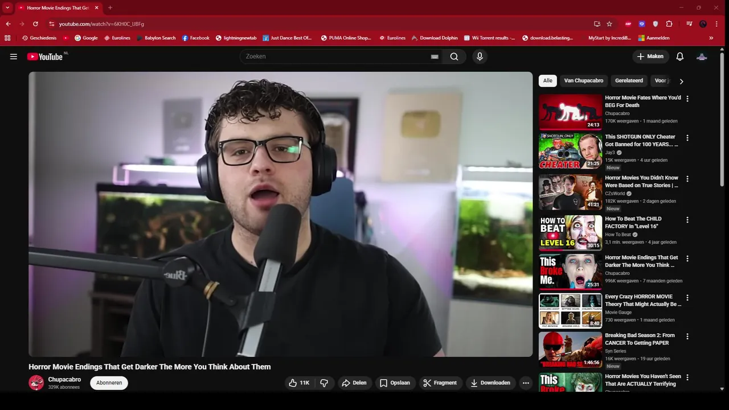Viewport: 729px width, 410px height.
Task: Open the Chrome profile avatar
Action: tap(703, 24)
